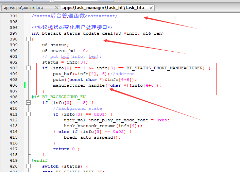
Task: Click #if BT_BACKGROUND_EN directive
Action: pyautogui.click(x=58, y=97)
